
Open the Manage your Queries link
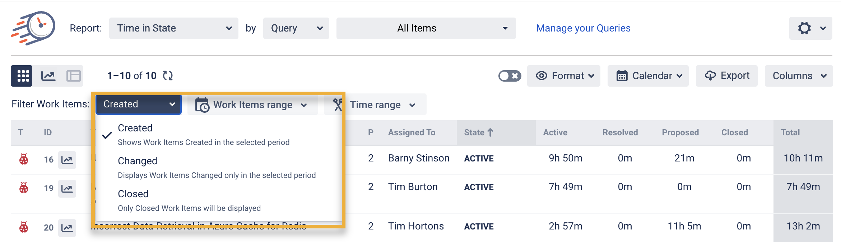click(583, 28)
